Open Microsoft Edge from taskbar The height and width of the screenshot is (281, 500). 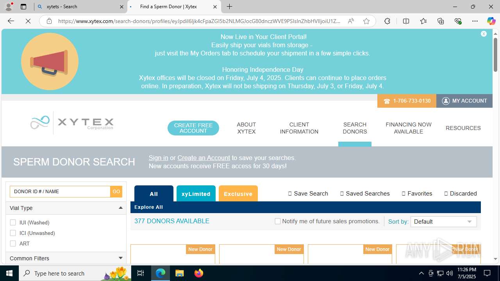pyautogui.click(x=161, y=273)
